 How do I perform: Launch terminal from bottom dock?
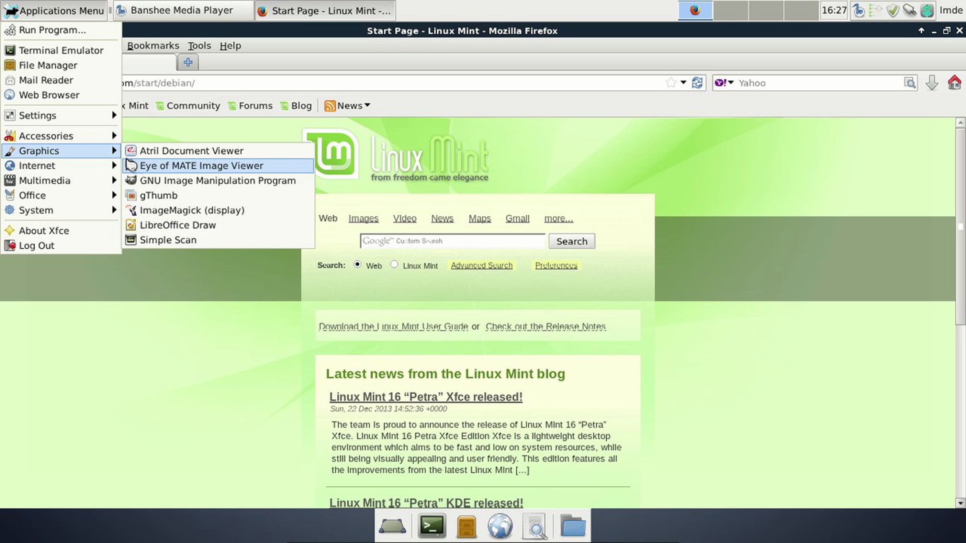coord(431,526)
